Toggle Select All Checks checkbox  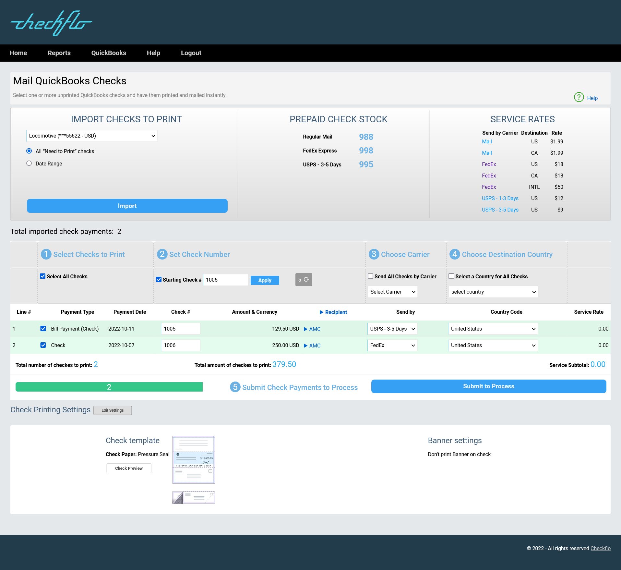(x=43, y=276)
